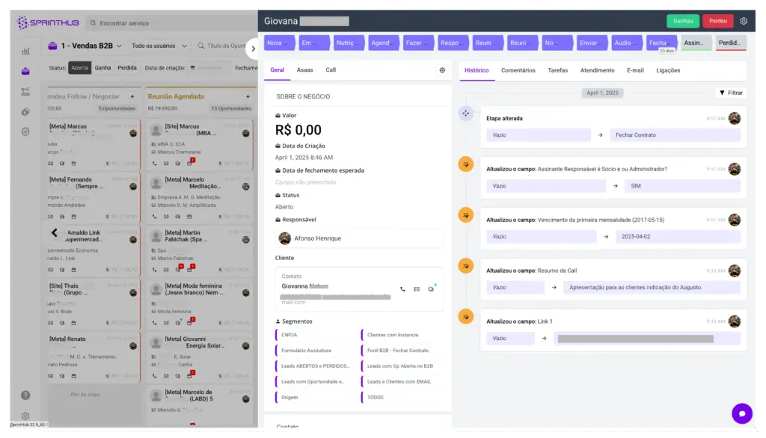Open the purple briefcase opportunities sidebar icon

pyautogui.click(x=25, y=71)
